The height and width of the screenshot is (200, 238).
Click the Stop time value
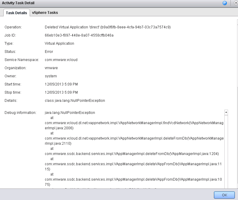pos(61,92)
